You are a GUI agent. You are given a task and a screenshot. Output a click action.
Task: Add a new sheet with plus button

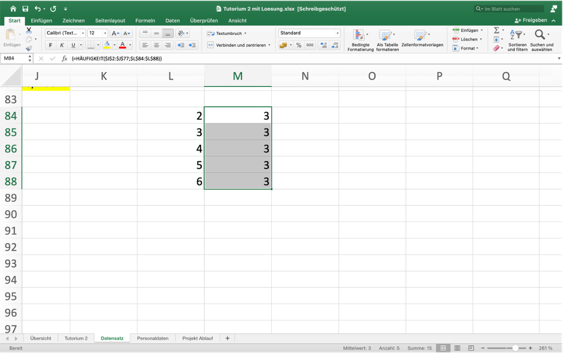[227, 338]
